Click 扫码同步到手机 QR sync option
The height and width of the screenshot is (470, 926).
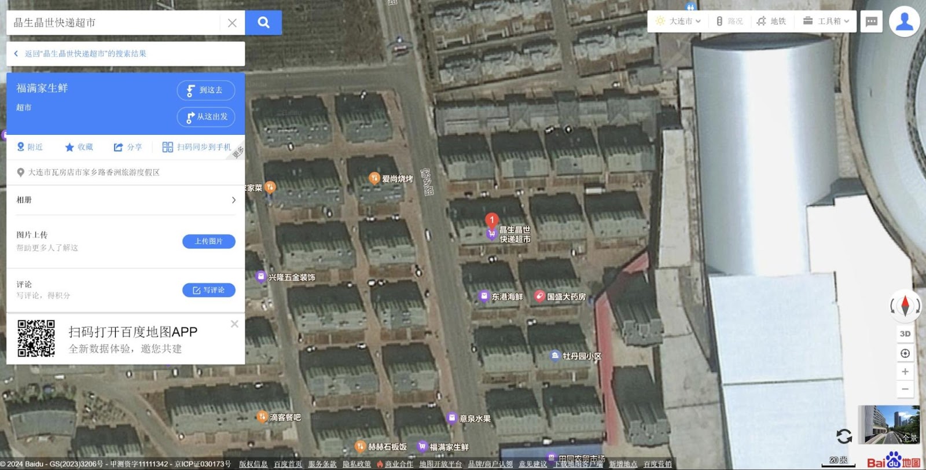pos(197,147)
